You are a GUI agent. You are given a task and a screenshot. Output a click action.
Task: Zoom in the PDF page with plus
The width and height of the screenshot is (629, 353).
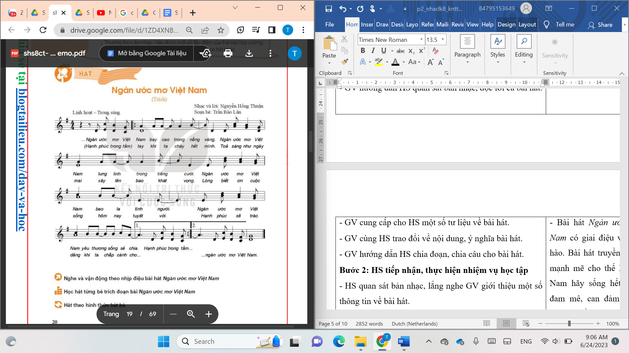click(209, 314)
